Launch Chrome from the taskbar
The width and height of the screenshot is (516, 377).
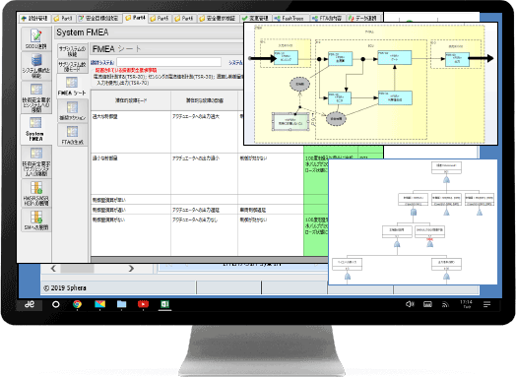point(78,304)
